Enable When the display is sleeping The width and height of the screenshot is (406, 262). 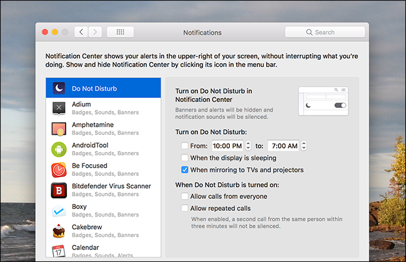[x=185, y=157]
